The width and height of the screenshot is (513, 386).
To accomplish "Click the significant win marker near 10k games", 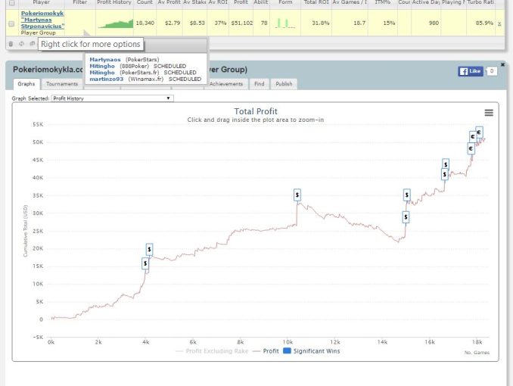I will pyautogui.click(x=297, y=195).
